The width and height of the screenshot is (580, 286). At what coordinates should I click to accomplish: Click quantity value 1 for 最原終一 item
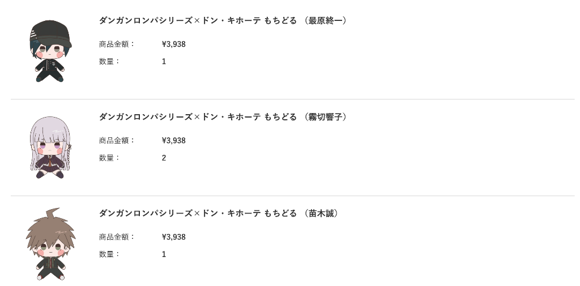(x=164, y=62)
